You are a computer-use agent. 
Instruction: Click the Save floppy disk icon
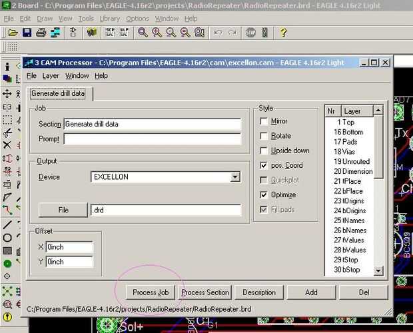[x=27, y=33]
